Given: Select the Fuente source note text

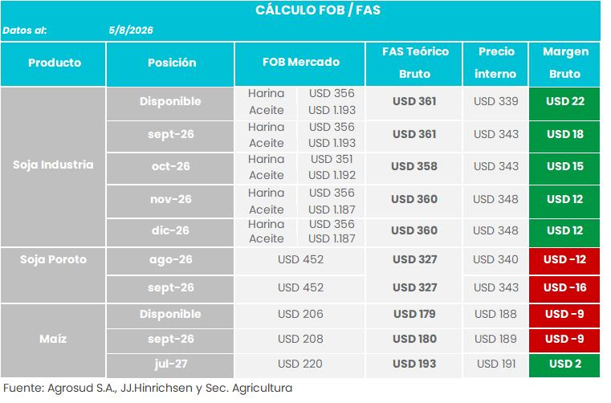Looking at the screenshot, I should (x=148, y=389).
